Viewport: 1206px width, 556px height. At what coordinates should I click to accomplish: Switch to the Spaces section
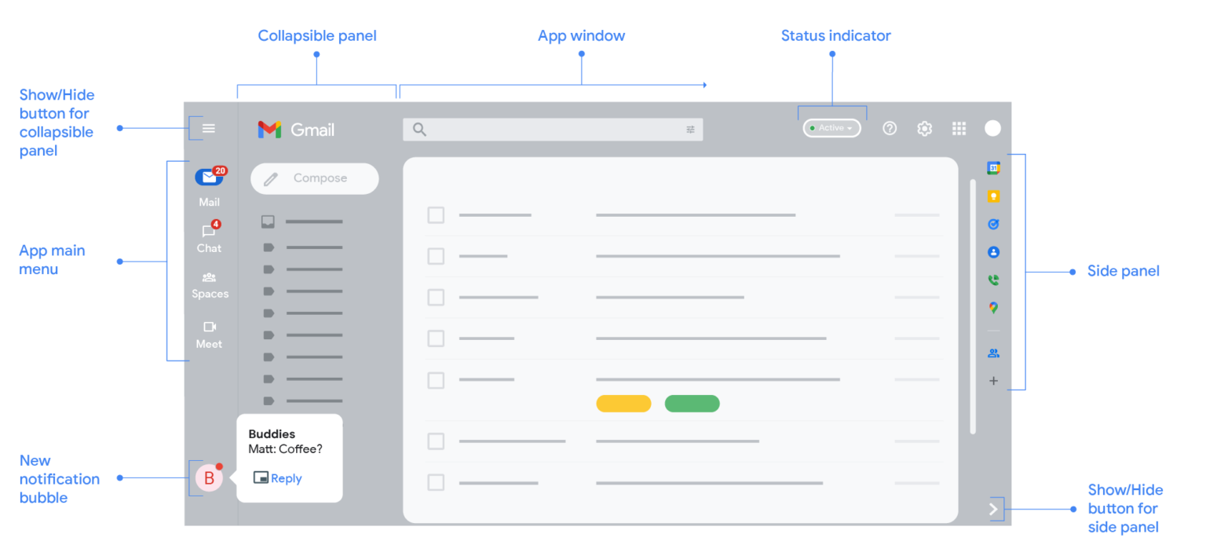(209, 283)
